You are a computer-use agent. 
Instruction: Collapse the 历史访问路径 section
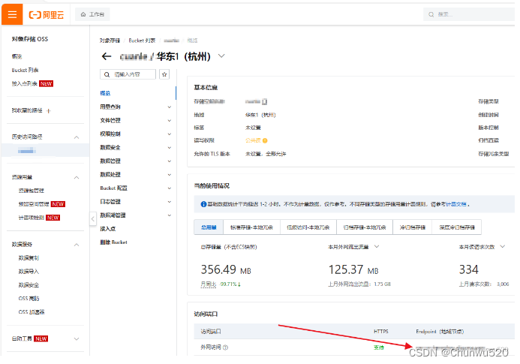tap(77, 137)
